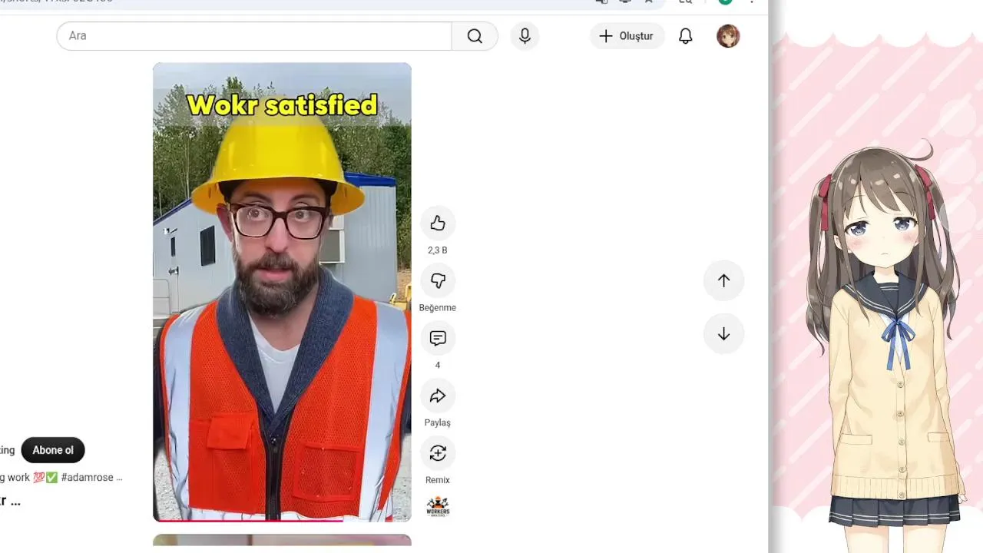Share the short via Paylaş icon
Screen dimensions: 983x553
438,396
